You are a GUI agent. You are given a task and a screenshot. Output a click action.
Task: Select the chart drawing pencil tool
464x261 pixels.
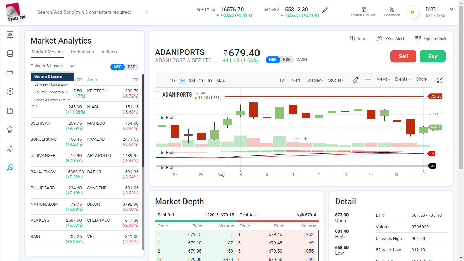click(x=355, y=80)
